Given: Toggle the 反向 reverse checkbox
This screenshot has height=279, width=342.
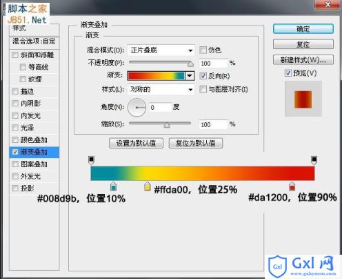Looking at the screenshot, I should 203,76.
